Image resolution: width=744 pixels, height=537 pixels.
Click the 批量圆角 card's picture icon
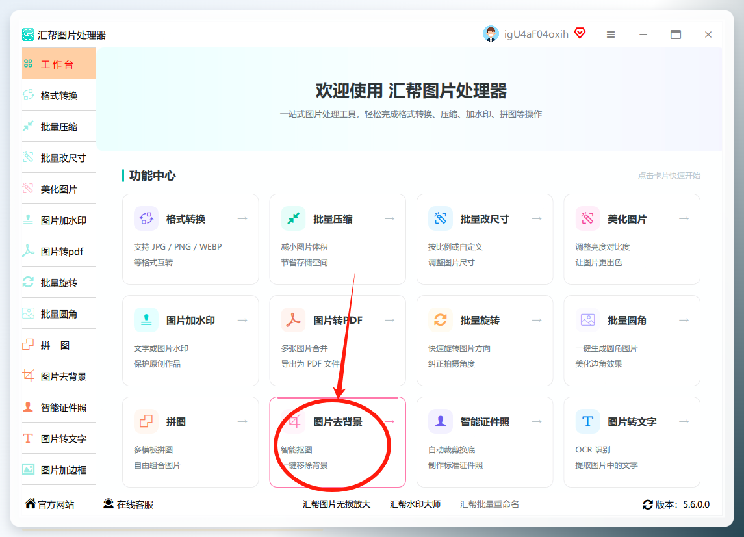[x=587, y=320]
